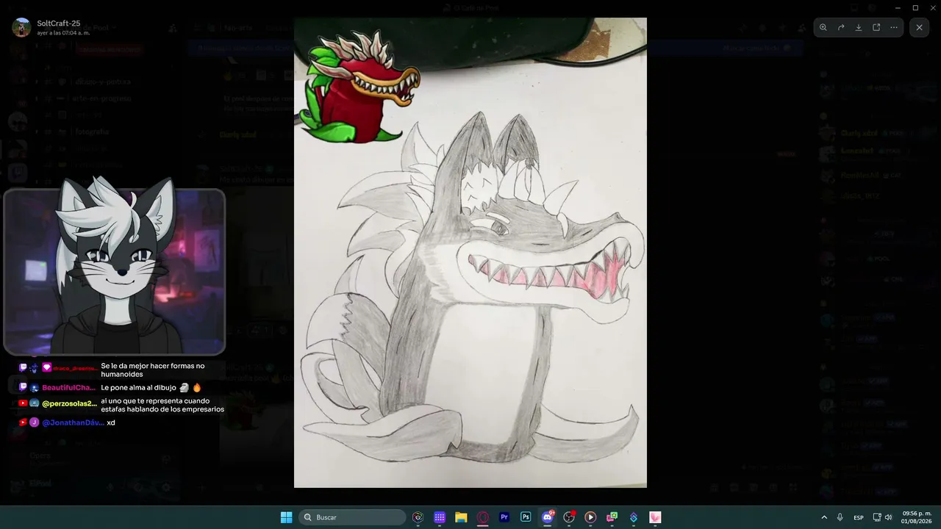
Task: Open the pink flower app in taskbar
Action: click(x=655, y=517)
